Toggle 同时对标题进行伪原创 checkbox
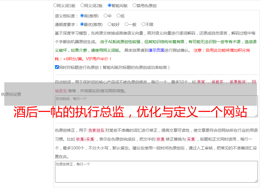The width and height of the screenshot is (261, 188). click(x=57, y=67)
